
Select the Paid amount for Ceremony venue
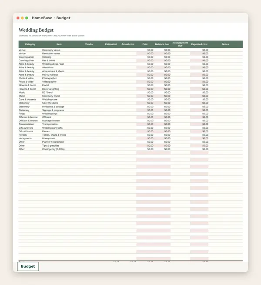145,50
